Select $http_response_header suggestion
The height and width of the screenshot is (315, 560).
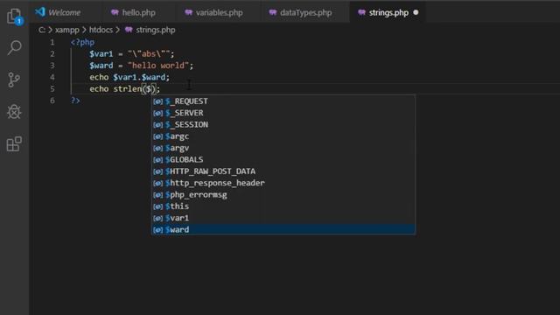click(283, 183)
